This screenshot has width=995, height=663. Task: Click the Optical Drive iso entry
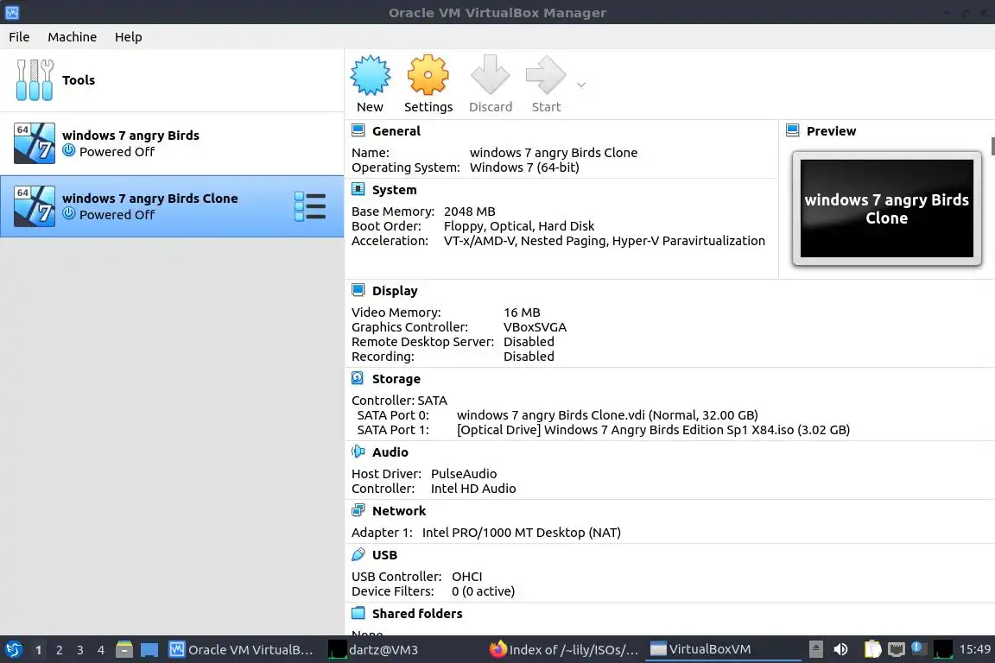(x=653, y=430)
